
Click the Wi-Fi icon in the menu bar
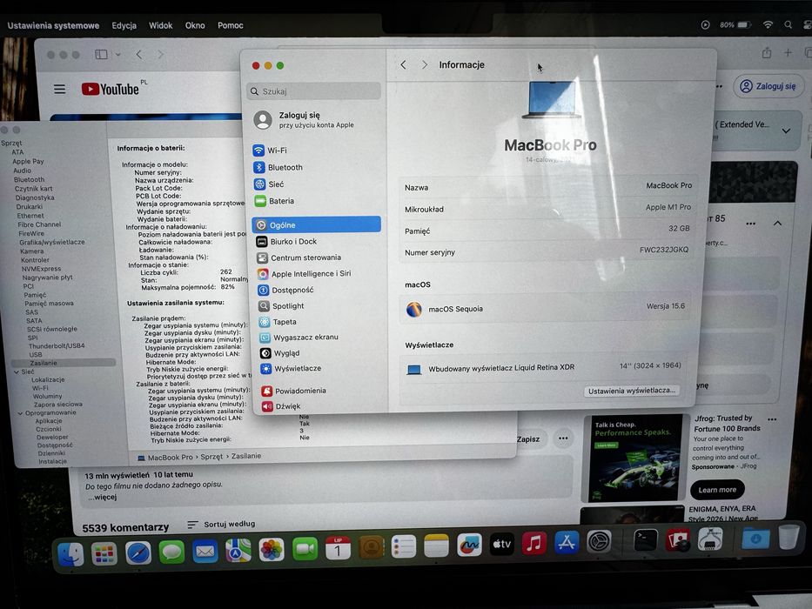point(768,25)
